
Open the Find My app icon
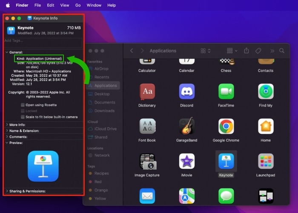point(266,91)
